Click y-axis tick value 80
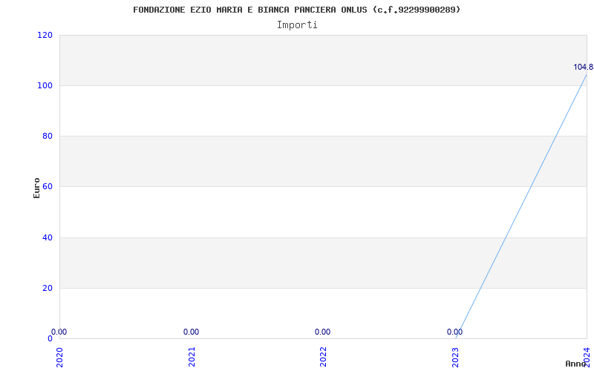The height and width of the screenshot is (371, 594). (48, 136)
